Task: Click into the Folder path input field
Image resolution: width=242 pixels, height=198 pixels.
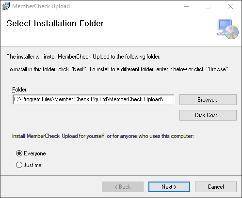Action: coord(94,99)
